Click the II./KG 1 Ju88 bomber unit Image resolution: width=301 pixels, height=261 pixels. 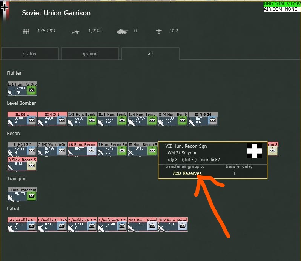tap(22, 119)
